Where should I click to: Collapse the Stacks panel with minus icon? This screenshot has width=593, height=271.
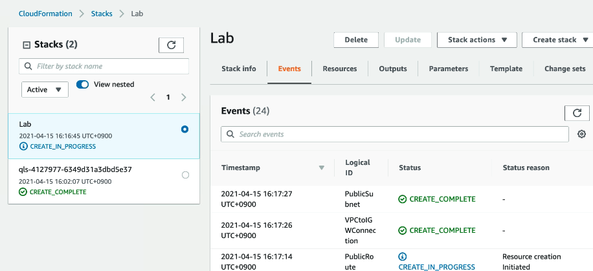point(27,45)
